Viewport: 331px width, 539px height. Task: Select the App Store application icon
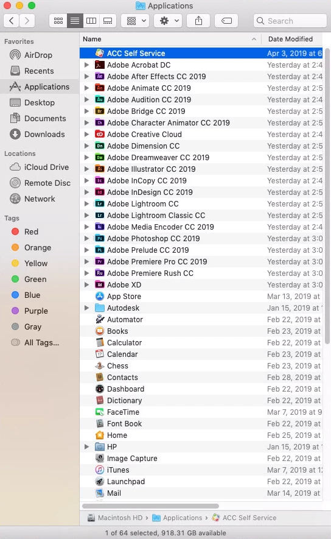100,297
